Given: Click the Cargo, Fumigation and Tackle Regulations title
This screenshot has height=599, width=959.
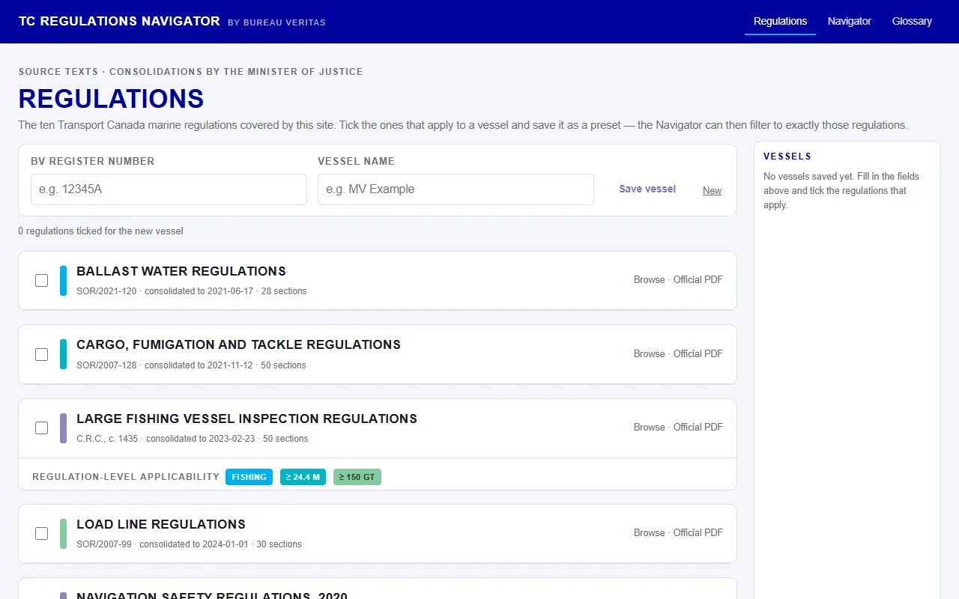Looking at the screenshot, I should tap(238, 344).
